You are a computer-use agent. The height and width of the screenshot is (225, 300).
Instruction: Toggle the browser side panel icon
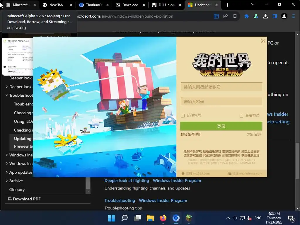tap(275, 16)
